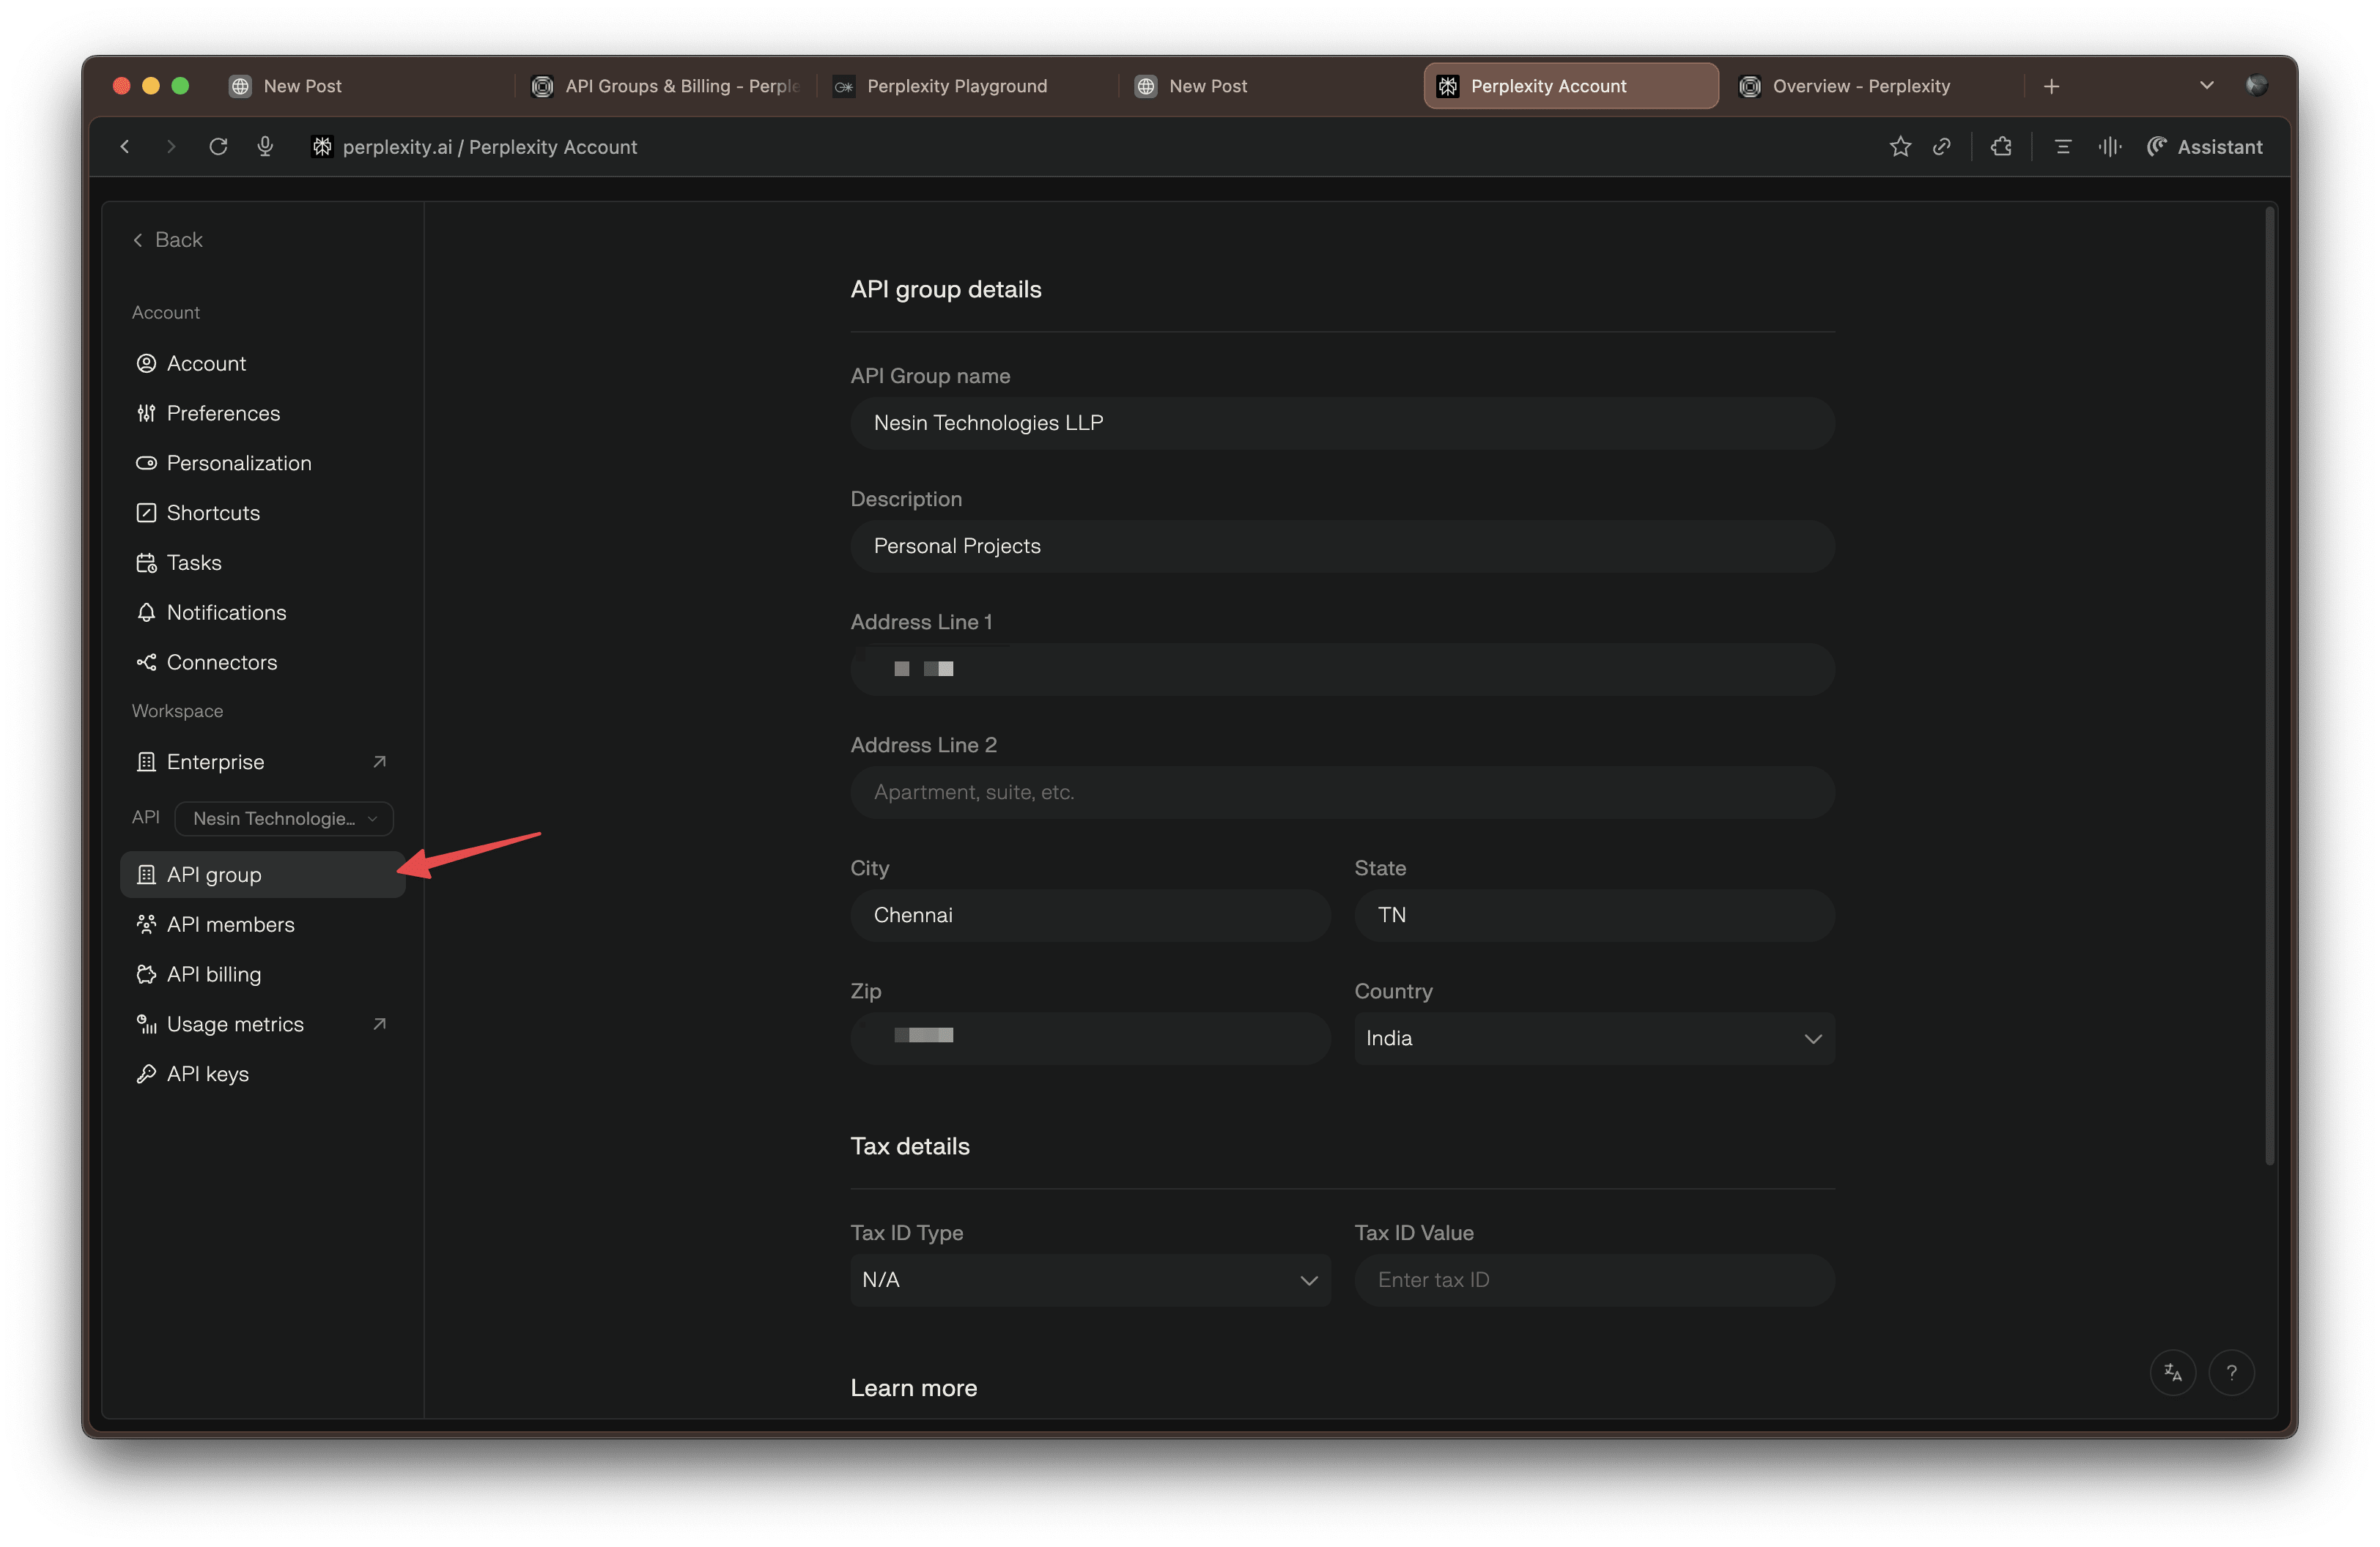The width and height of the screenshot is (2380, 1547).
Task: Switch to the New Post tab after Perplexity Playground
Action: pos(1269,86)
